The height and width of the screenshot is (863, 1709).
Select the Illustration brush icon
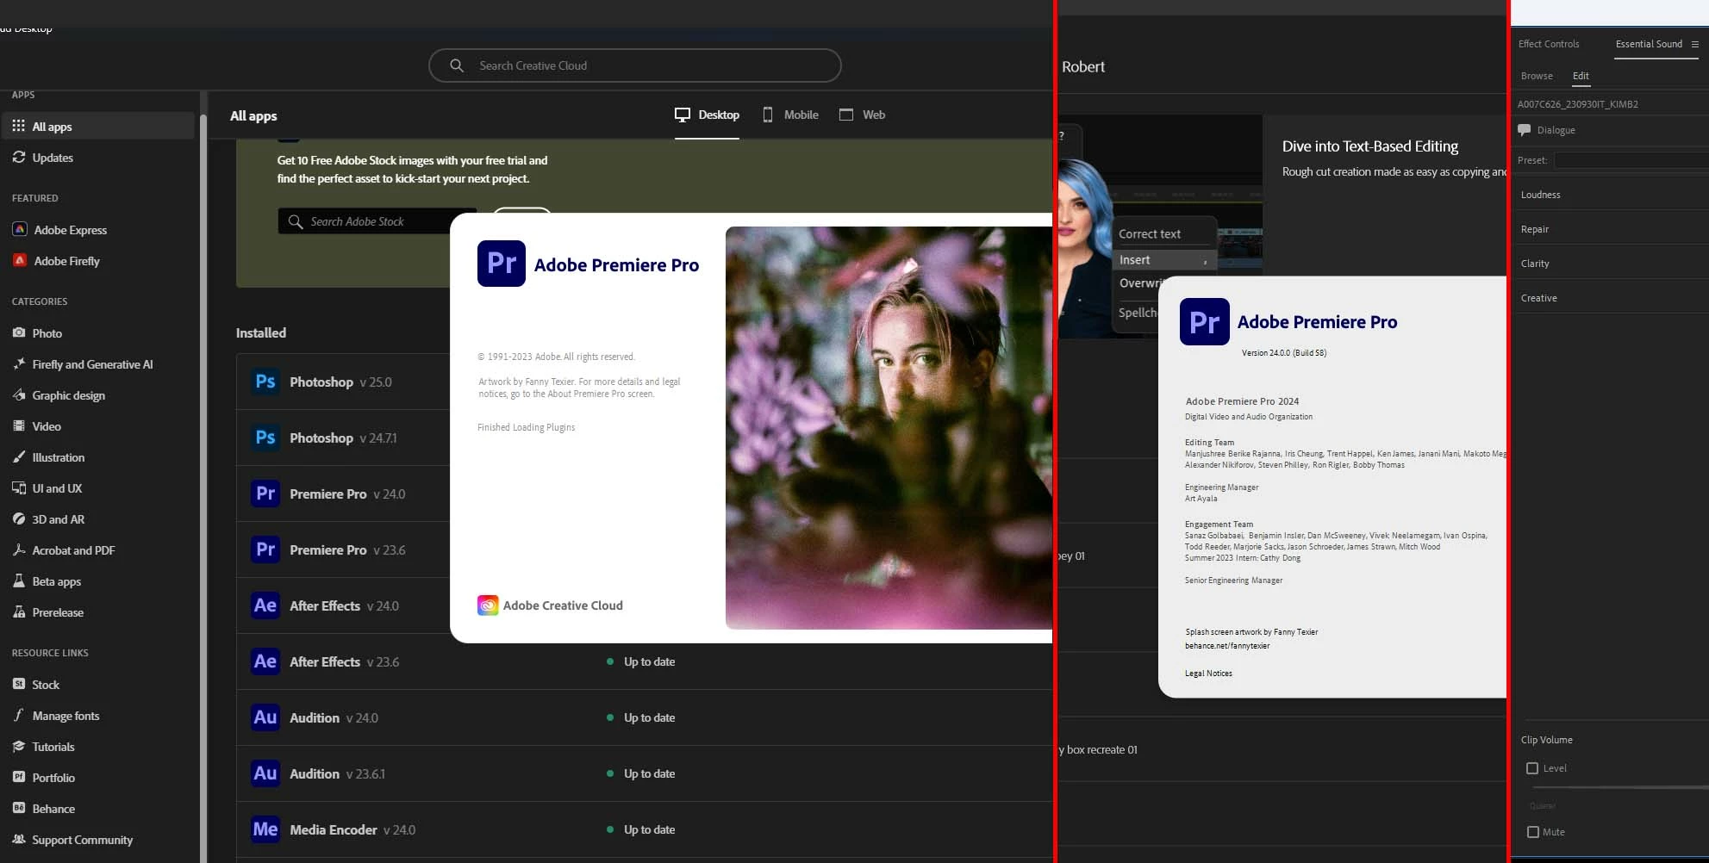click(19, 456)
